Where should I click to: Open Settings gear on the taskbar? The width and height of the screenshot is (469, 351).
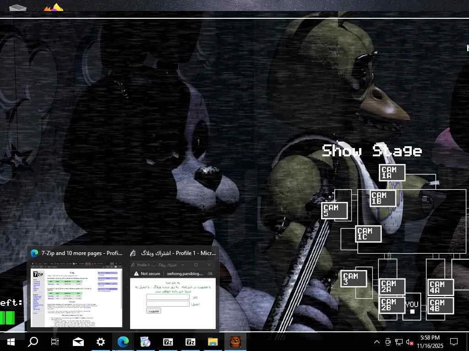(x=101, y=342)
